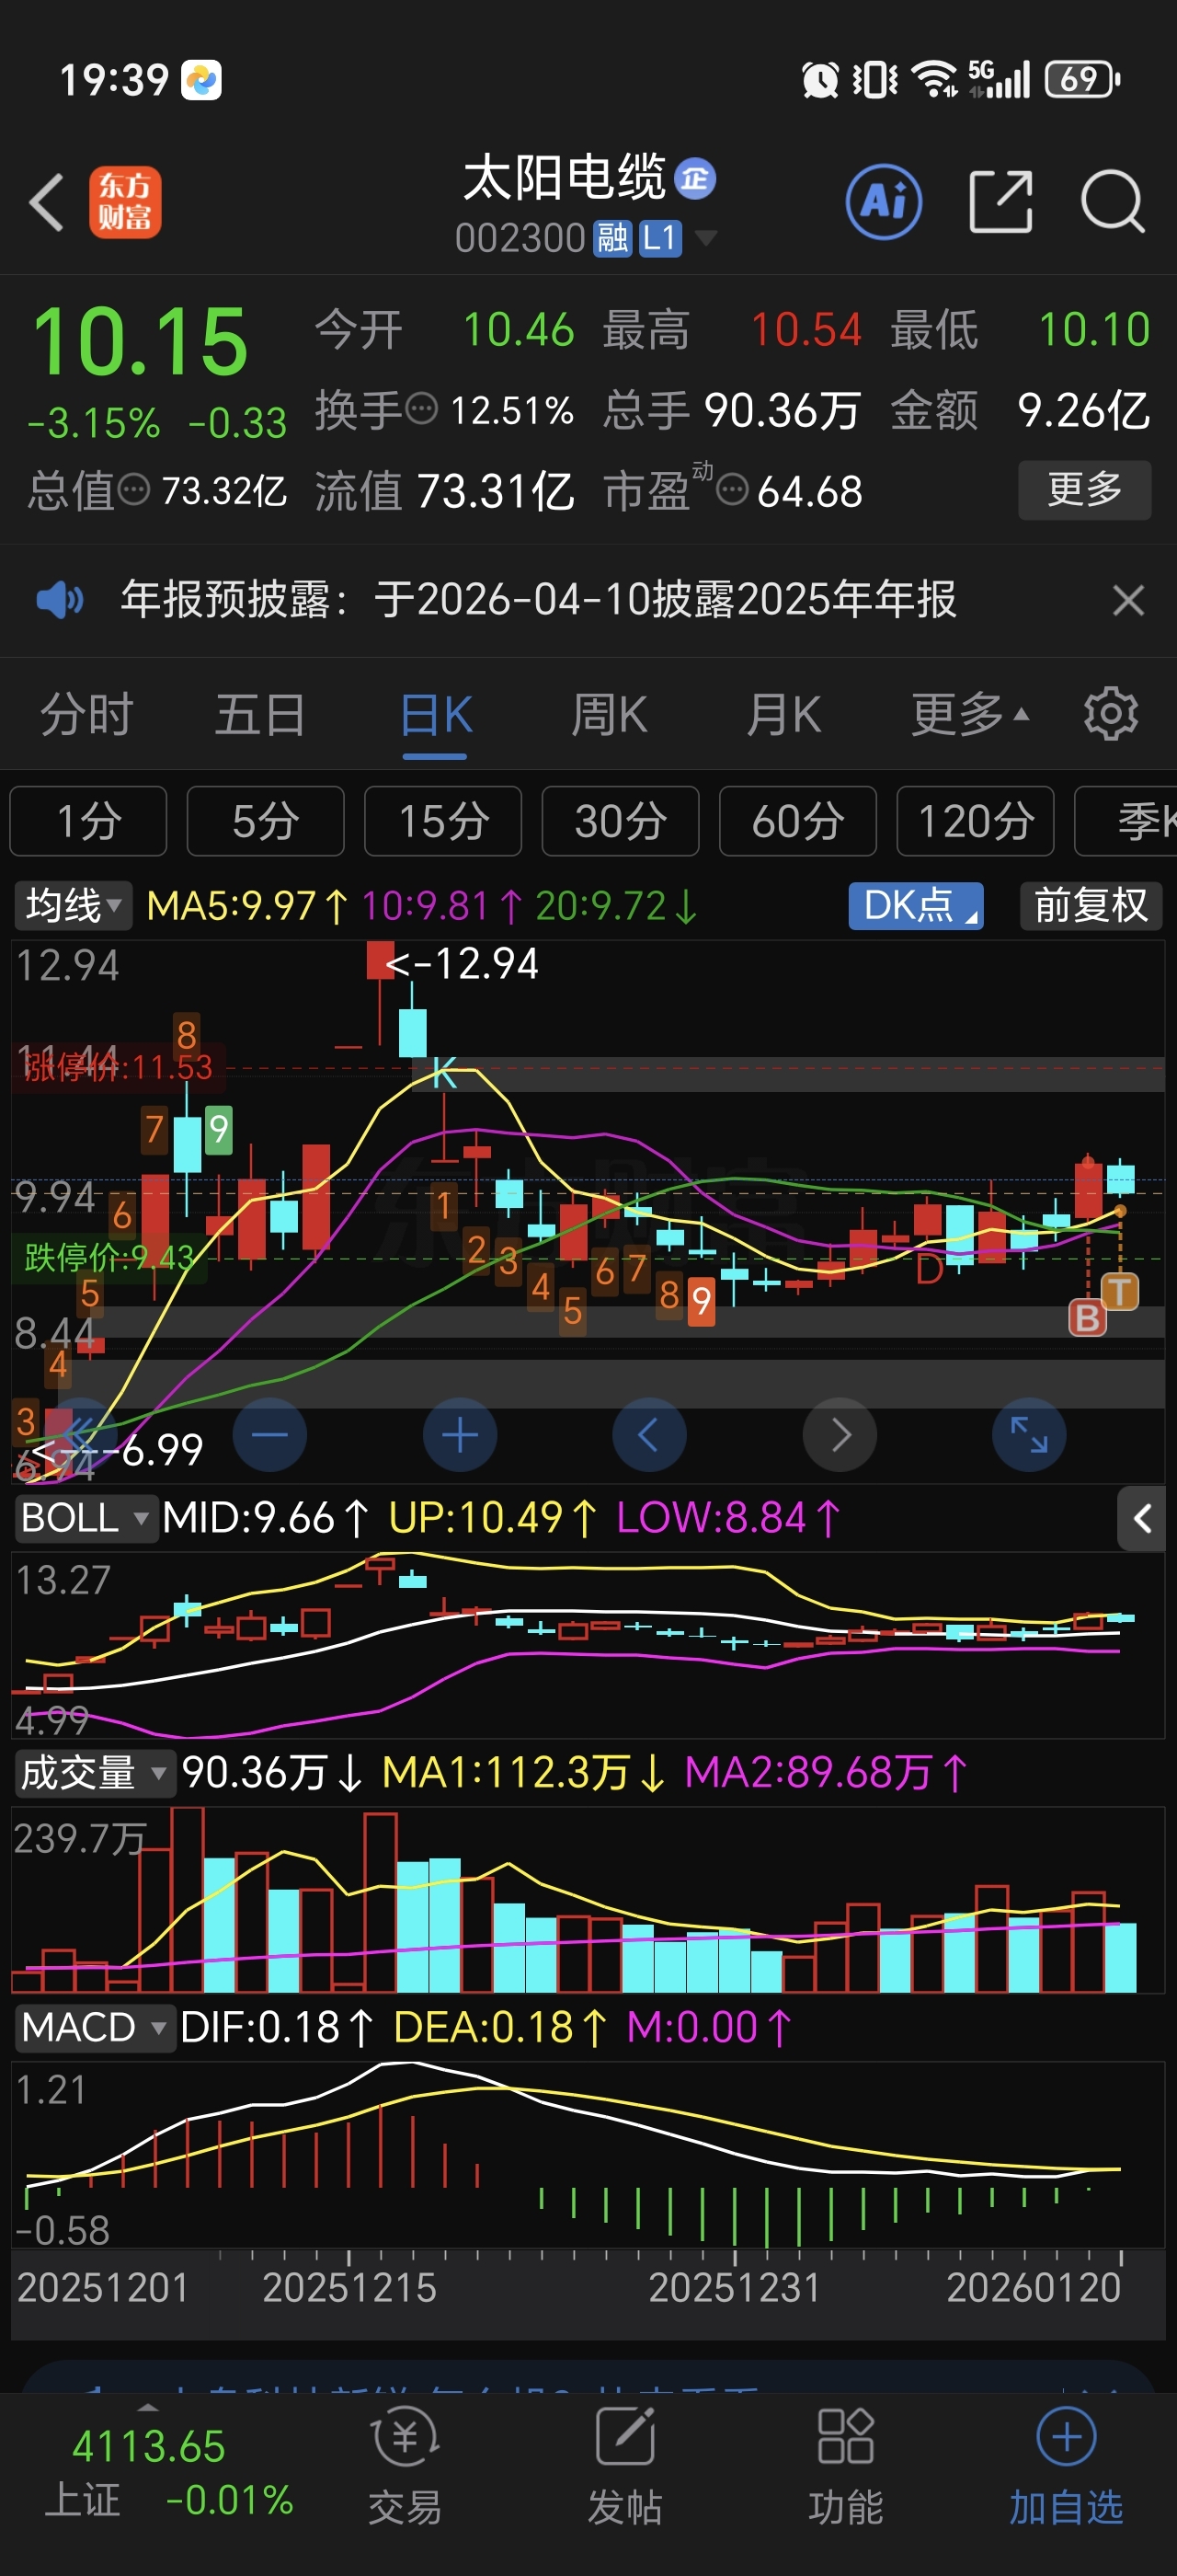Viewport: 1177px width, 2576px height.
Task: Open the 东方财富 logo icon
Action: [x=125, y=202]
